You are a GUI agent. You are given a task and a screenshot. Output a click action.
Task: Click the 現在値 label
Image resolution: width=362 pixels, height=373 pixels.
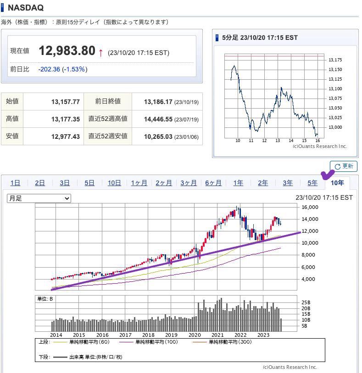point(20,51)
